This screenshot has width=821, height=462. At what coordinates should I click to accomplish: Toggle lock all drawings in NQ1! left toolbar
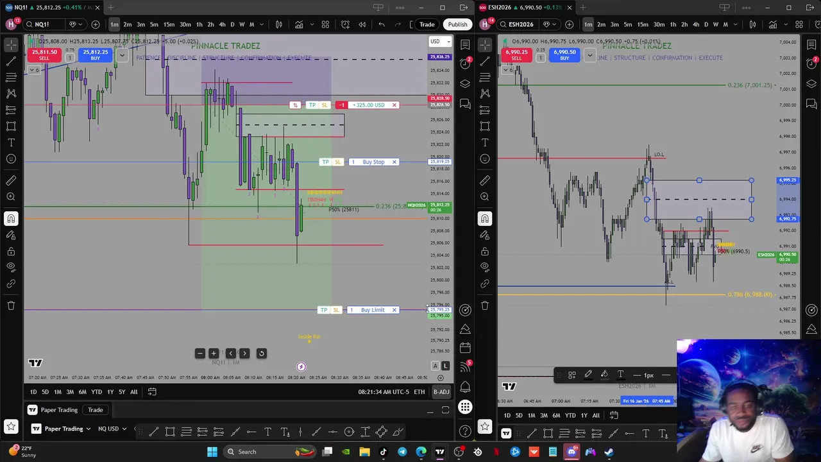(11, 252)
